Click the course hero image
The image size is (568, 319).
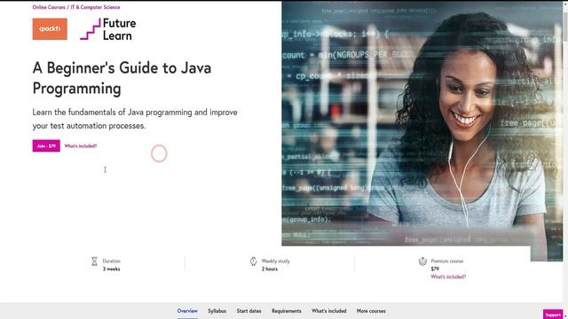click(x=422, y=130)
